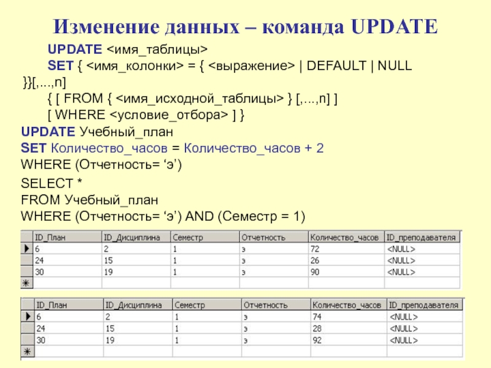
Task: Select the cell with value 90
Action: (x=346, y=272)
